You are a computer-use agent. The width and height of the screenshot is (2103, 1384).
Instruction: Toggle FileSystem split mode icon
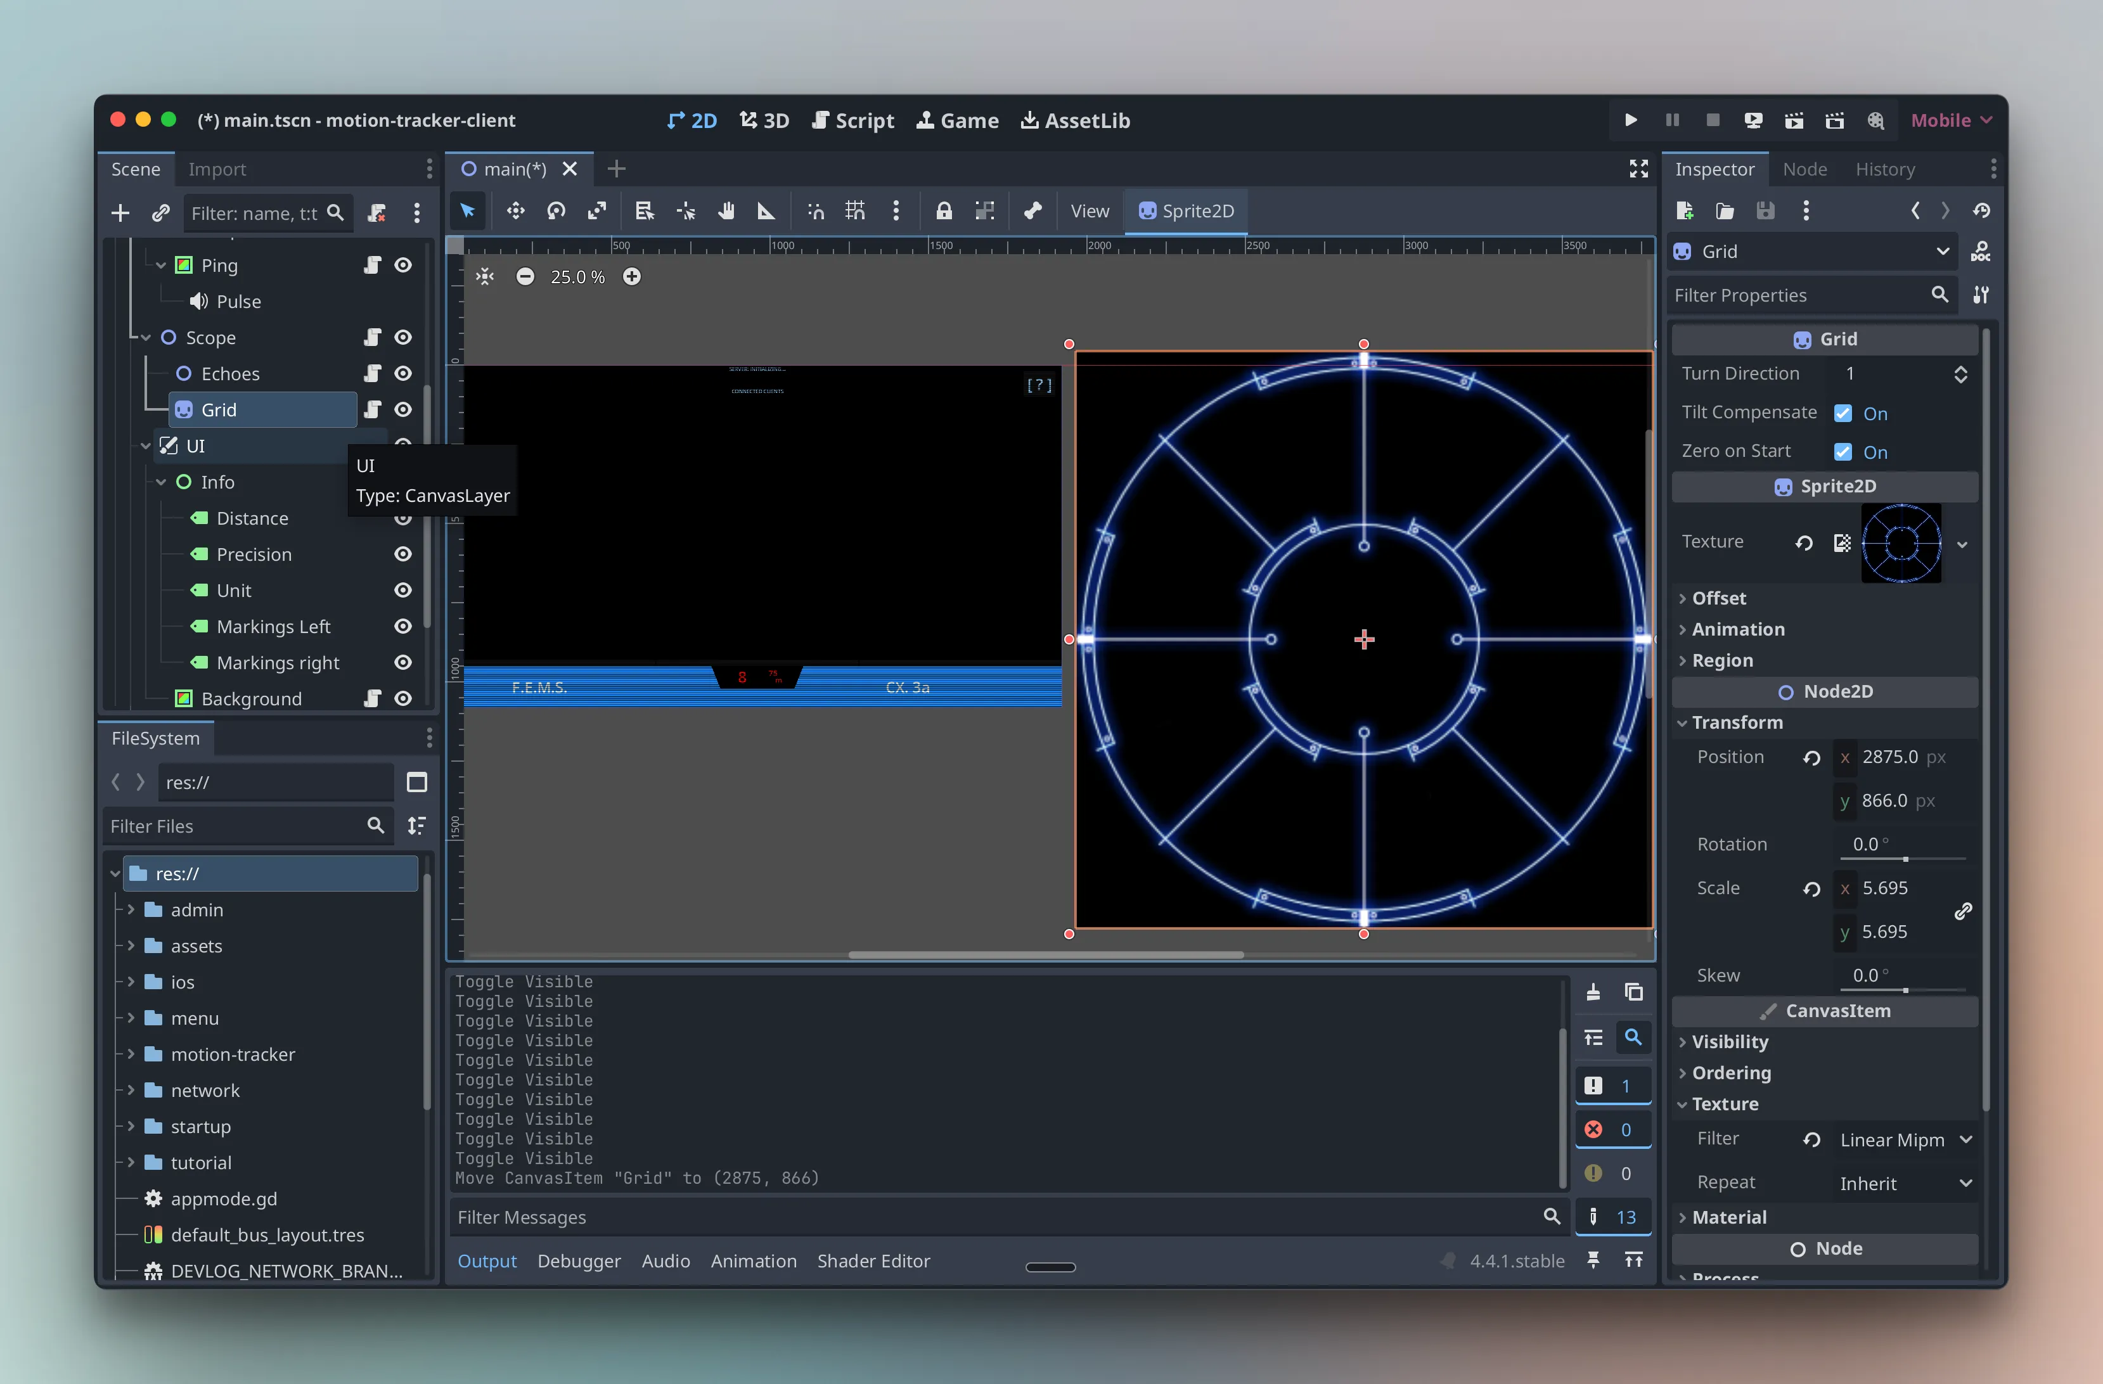click(x=416, y=781)
